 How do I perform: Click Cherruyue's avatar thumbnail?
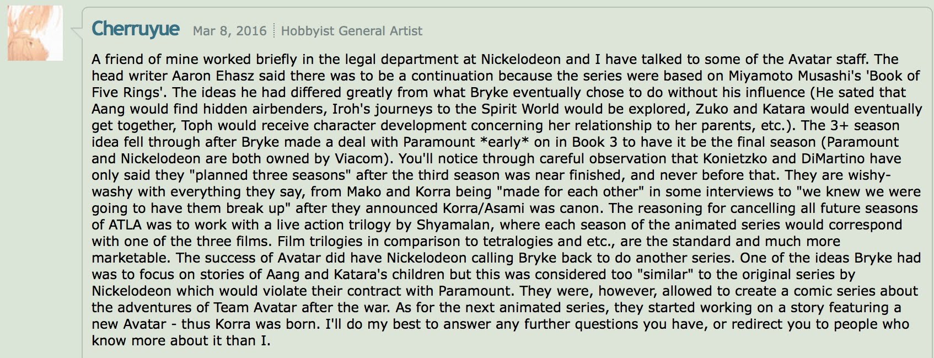tap(35, 33)
